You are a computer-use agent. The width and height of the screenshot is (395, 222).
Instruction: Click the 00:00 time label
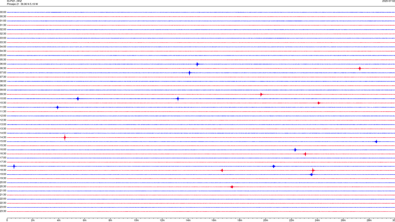pos(3,12)
